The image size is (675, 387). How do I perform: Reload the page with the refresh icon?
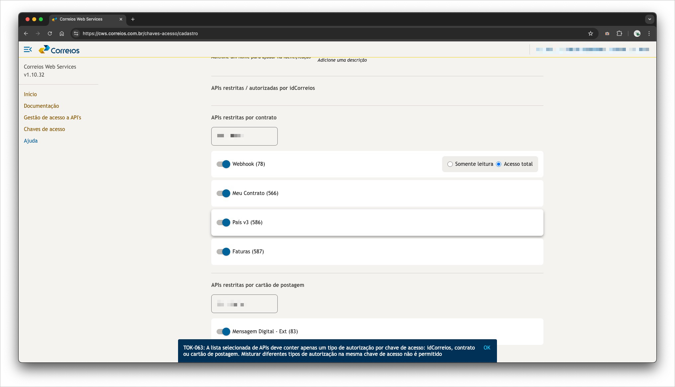point(50,33)
